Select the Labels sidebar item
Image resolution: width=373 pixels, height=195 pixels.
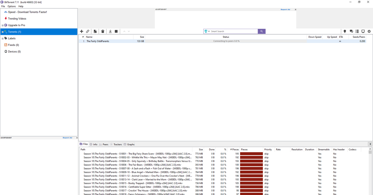tap(12, 38)
